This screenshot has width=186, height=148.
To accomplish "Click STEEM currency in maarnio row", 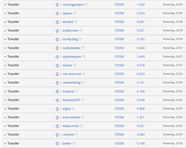I will [119, 91].
